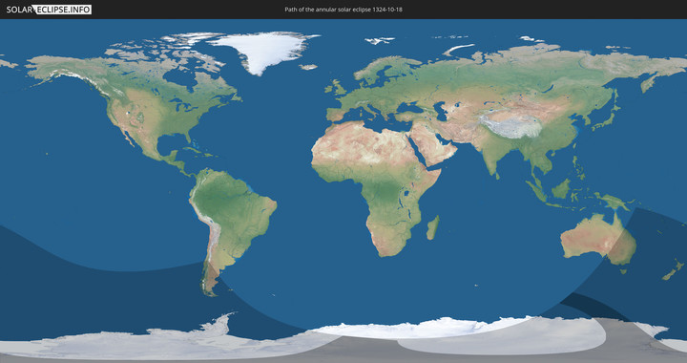Click the eclipse arrow icon in logo

[x=33, y=9]
